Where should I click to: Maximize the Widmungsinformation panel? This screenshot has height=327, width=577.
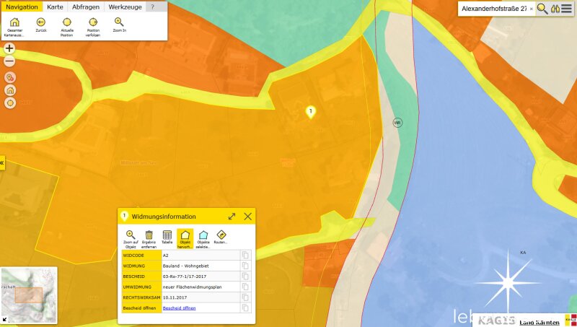(232, 216)
